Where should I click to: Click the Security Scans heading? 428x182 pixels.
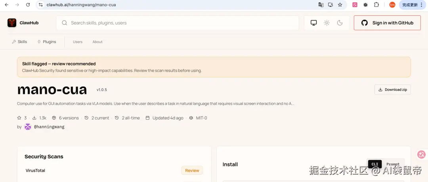tap(44, 156)
